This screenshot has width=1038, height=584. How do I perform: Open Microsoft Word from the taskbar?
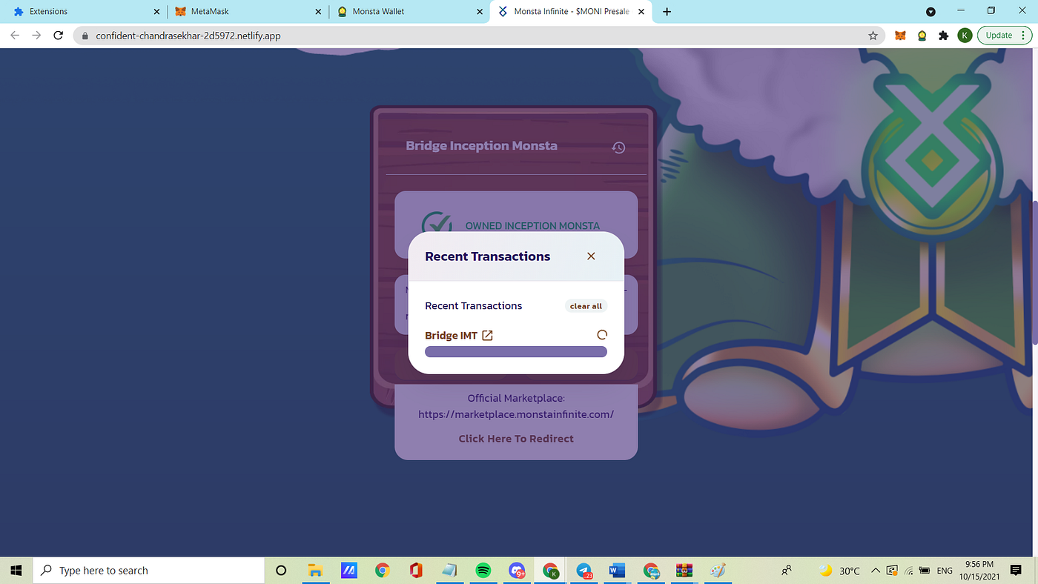point(618,571)
